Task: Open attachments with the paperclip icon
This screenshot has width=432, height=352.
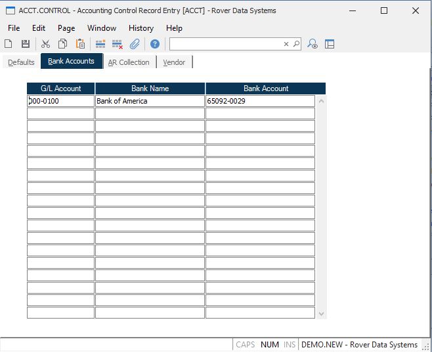Action: 135,44
